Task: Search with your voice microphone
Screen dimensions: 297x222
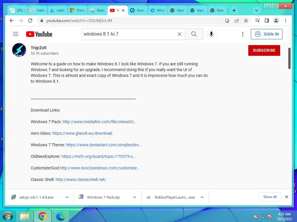Action: click(211, 34)
